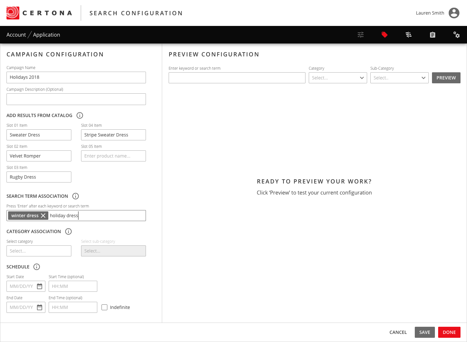Enable the Indefinite checkbox

[104, 307]
